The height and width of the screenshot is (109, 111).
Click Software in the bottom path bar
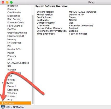click(x=18, y=107)
